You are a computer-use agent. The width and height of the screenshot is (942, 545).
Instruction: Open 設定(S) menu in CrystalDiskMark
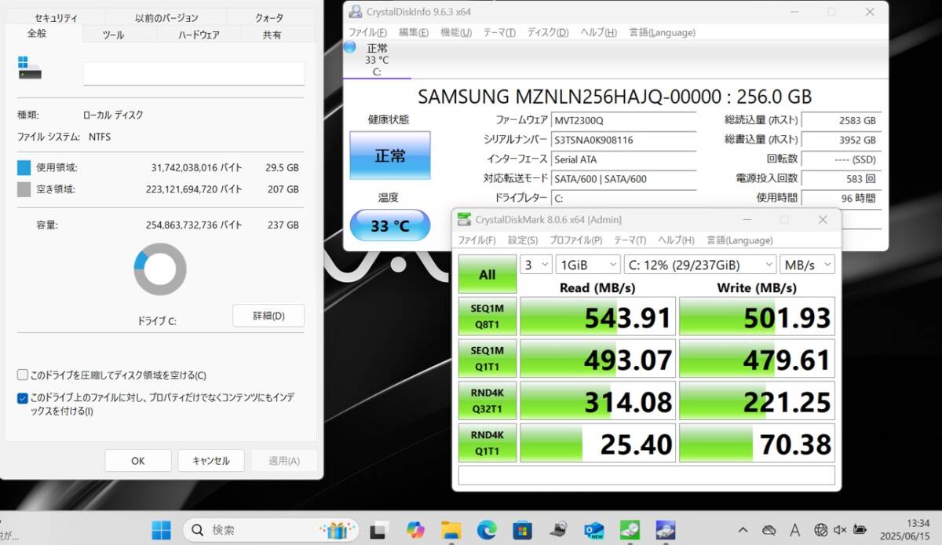tap(523, 240)
